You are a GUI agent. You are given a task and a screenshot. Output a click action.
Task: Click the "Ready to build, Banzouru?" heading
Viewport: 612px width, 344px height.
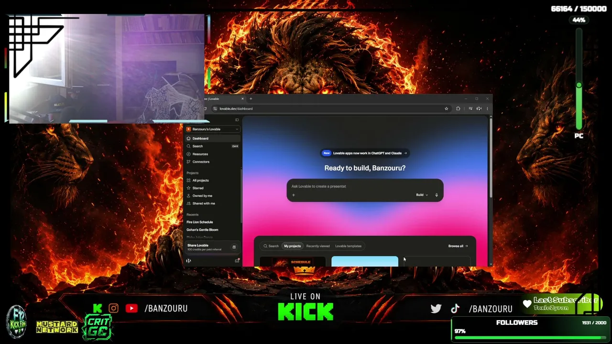click(365, 168)
